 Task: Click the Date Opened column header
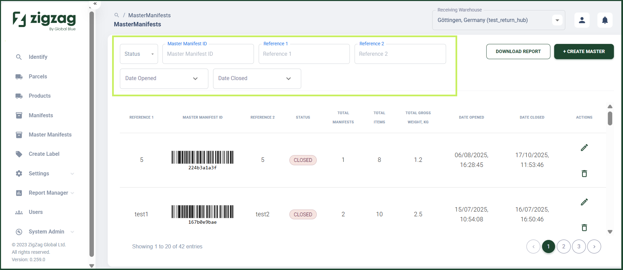(x=471, y=117)
